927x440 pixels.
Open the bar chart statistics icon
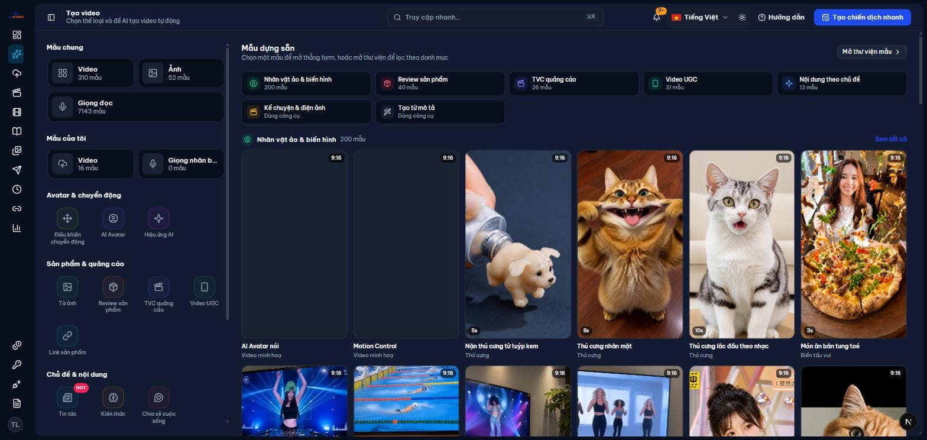(17, 228)
